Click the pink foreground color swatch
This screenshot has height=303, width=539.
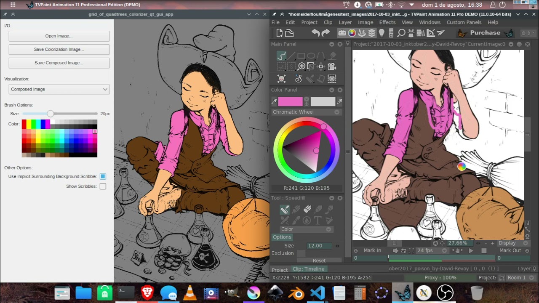pos(290,101)
